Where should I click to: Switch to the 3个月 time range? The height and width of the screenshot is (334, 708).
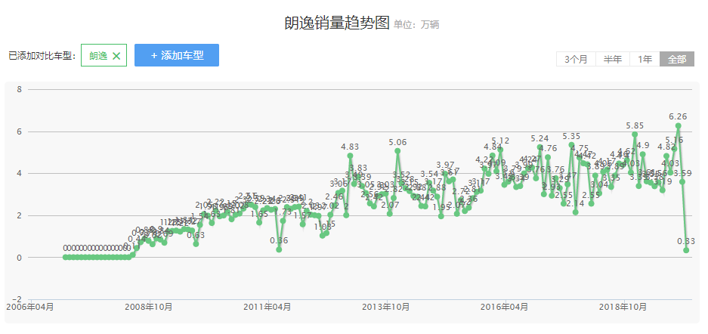click(576, 60)
